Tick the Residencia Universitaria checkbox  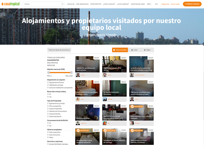point(48,111)
